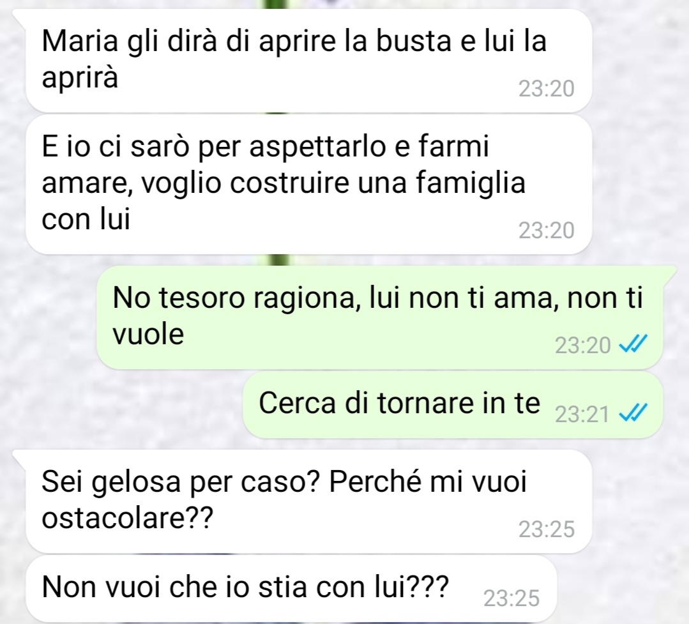The height and width of the screenshot is (624, 689).
Task: Tap the 23:25 timestamp on the last message
Action: [511, 598]
